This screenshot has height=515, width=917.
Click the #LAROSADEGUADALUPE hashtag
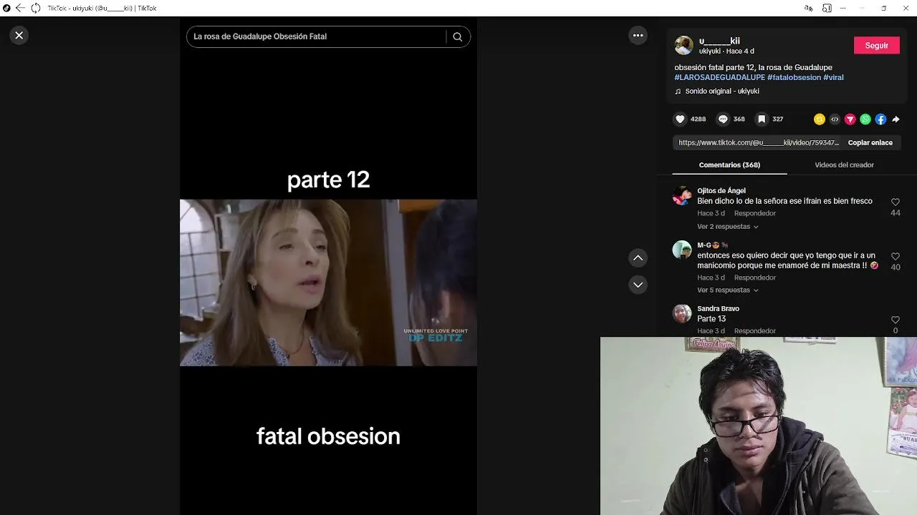coord(719,77)
